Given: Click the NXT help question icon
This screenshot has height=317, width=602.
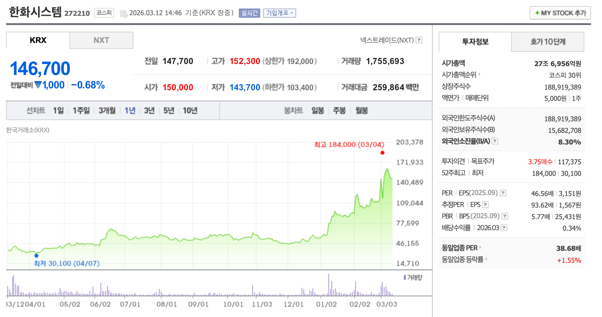Looking at the screenshot, I should click(x=419, y=40).
